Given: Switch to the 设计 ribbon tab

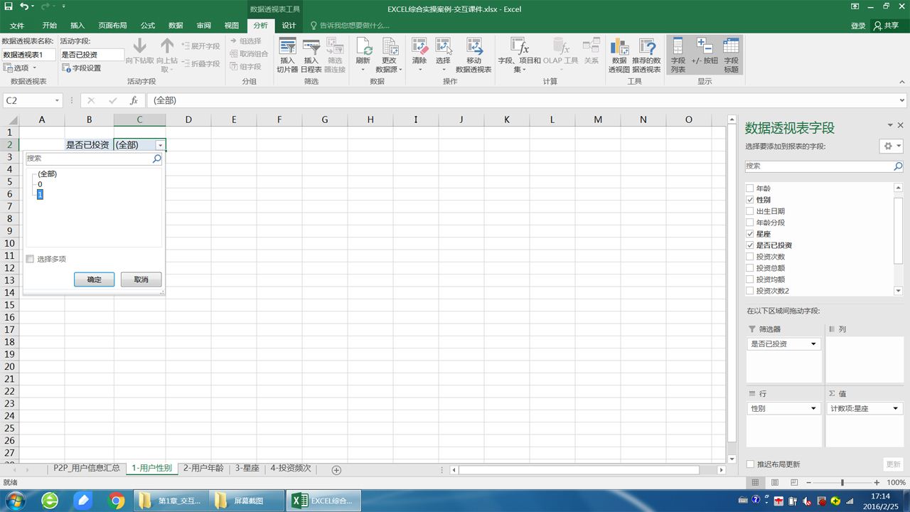Looking at the screenshot, I should [x=289, y=25].
